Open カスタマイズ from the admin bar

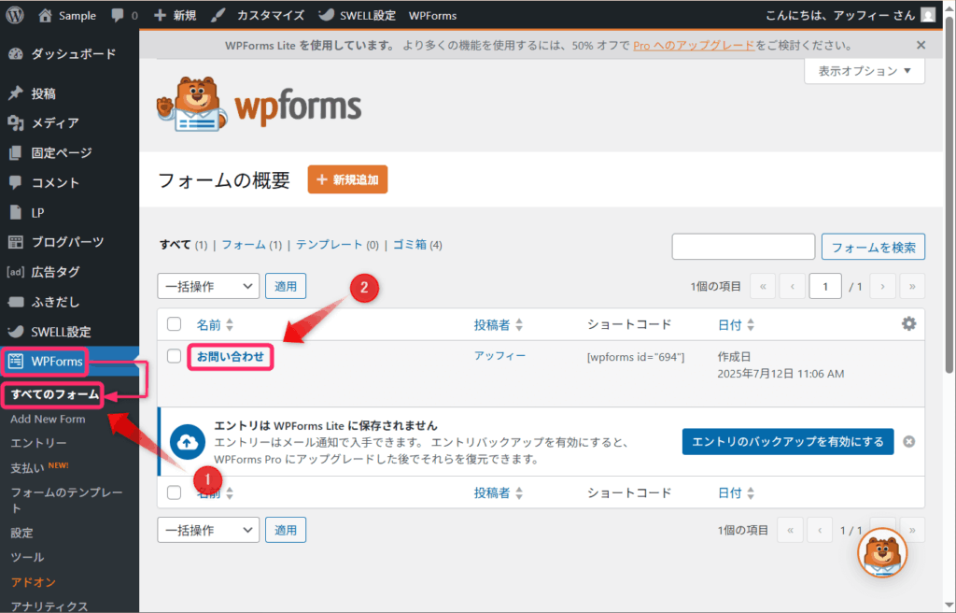click(x=258, y=15)
